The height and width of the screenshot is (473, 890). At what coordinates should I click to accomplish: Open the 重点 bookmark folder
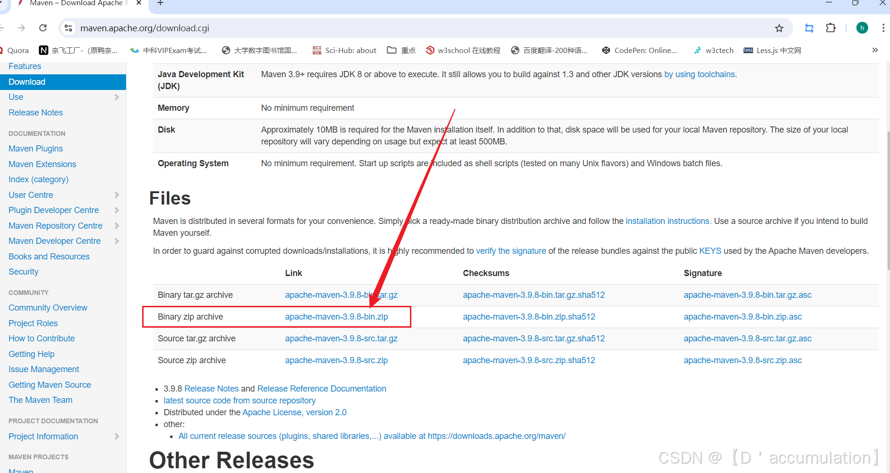tap(401, 50)
